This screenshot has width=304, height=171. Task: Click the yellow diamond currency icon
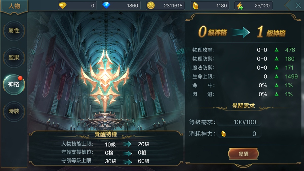tap(62, 5)
